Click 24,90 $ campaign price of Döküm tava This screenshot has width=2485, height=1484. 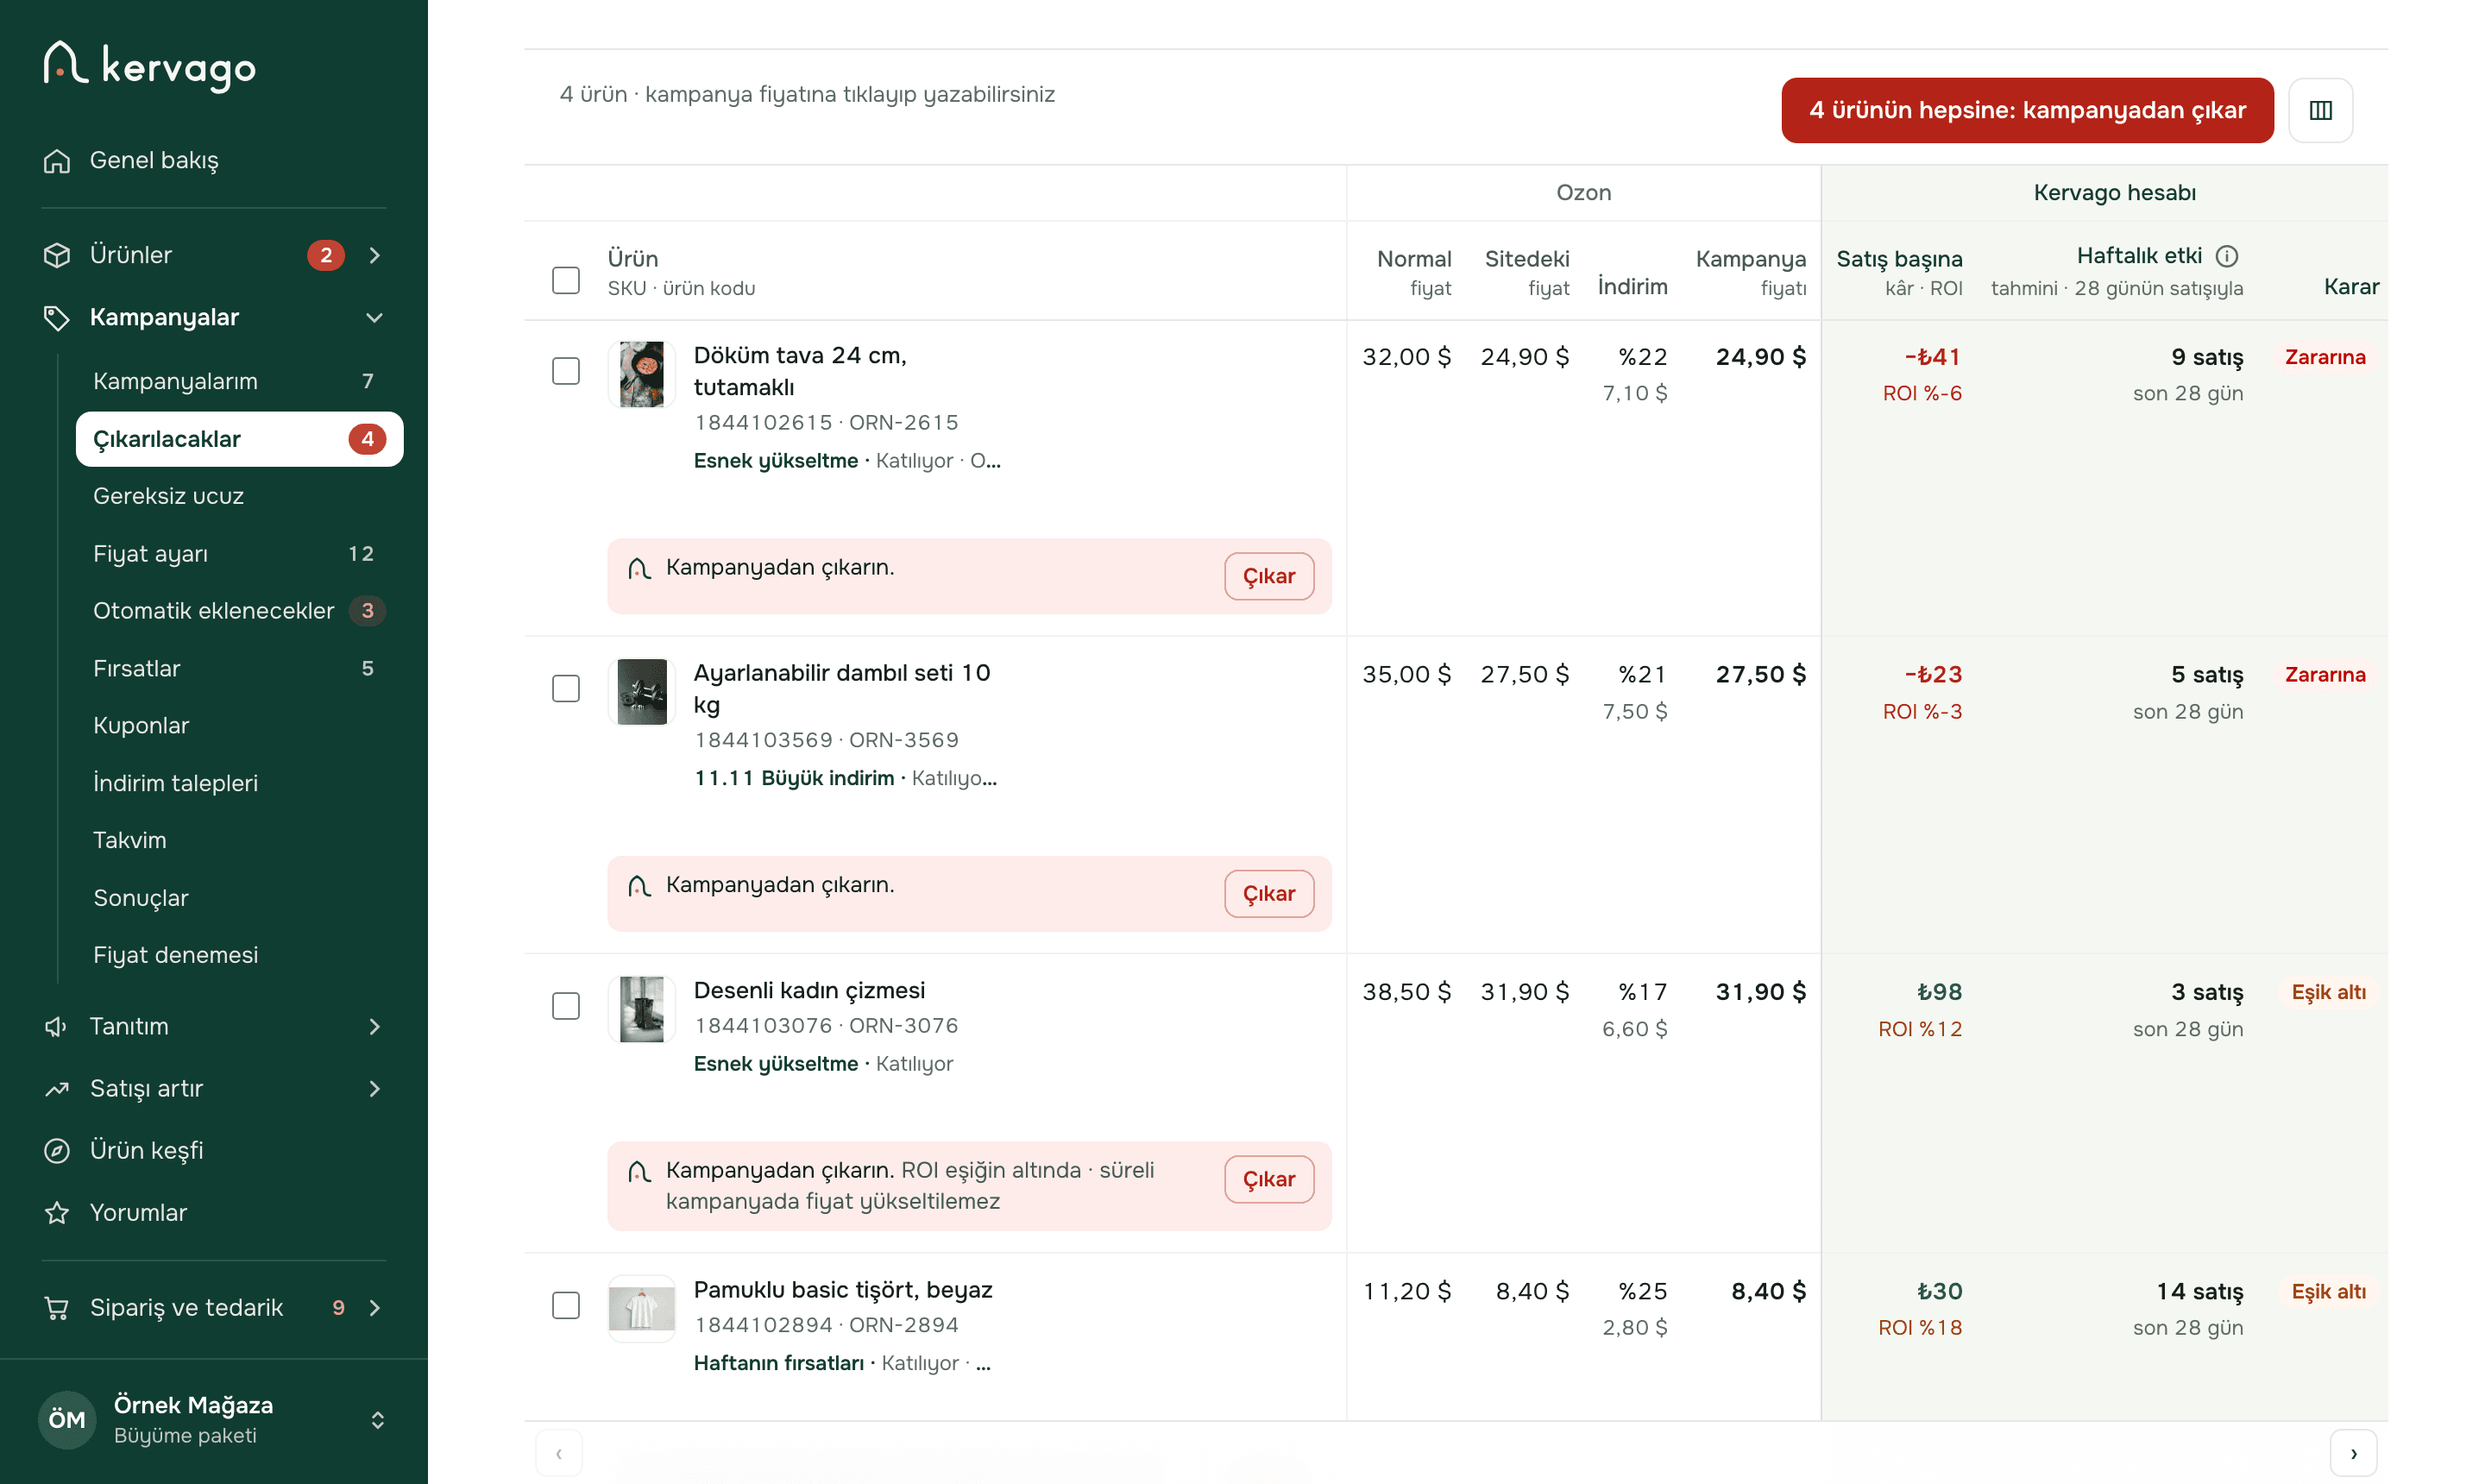[1760, 357]
